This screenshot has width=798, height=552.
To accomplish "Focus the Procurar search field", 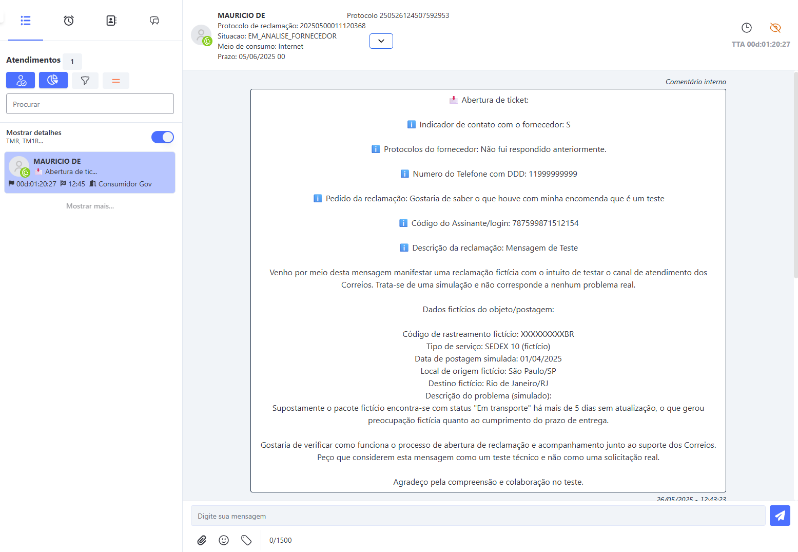I will 90,104.
